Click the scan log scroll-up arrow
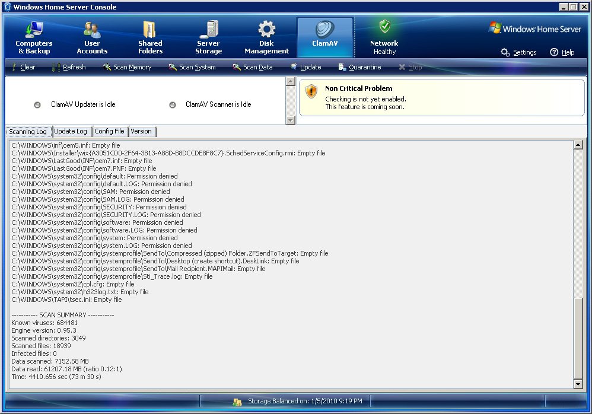Screen dimensions: 592x414 tap(578, 145)
